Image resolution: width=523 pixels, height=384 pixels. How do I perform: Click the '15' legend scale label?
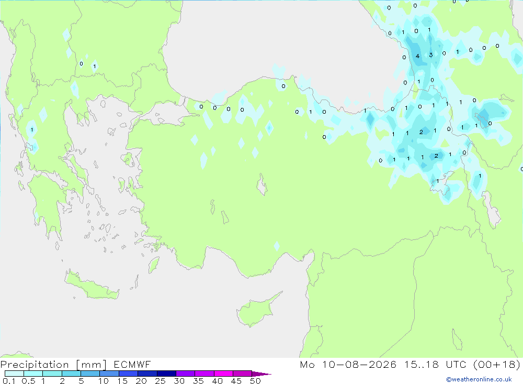(x=122, y=381)
